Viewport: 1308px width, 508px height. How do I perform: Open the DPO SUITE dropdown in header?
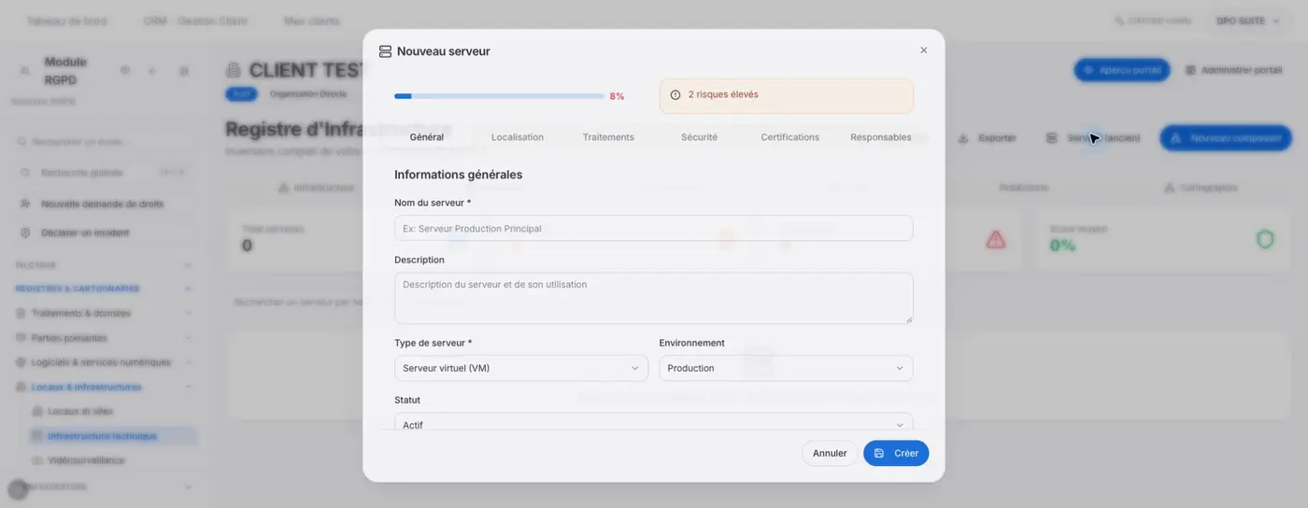(1247, 21)
